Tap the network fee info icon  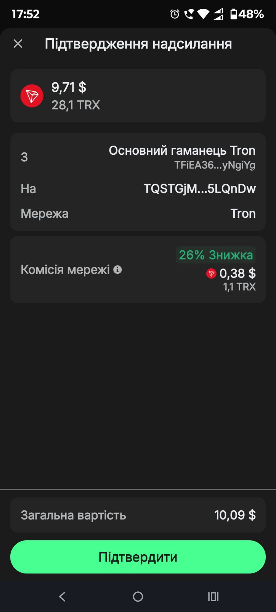pyautogui.click(x=118, y=270)
